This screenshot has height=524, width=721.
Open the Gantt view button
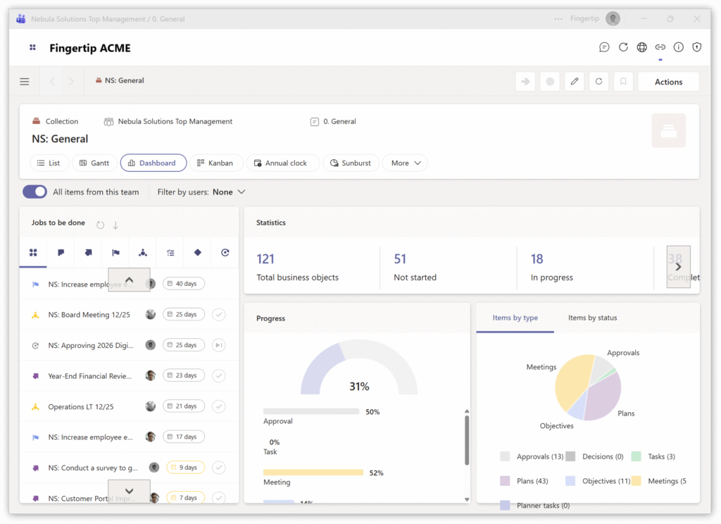pyautogui.click(x=94, y=163)
